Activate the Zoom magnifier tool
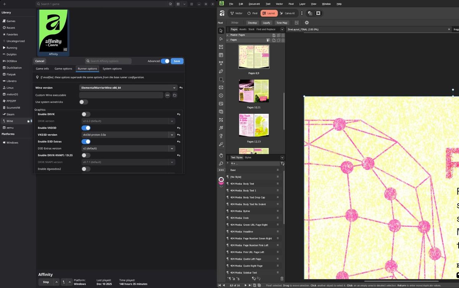Image resolution: width=459 pixels, height=288 pixels. [x=221, y=163]
